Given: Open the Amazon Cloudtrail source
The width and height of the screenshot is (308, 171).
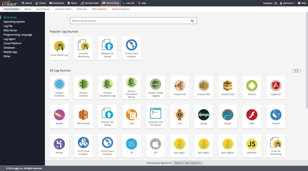Looking at the screenshot, I should coord(83,87).
